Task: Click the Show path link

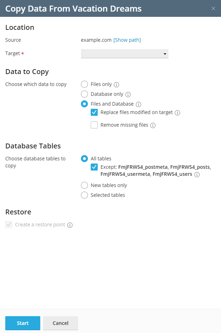Action: (127, 40)
